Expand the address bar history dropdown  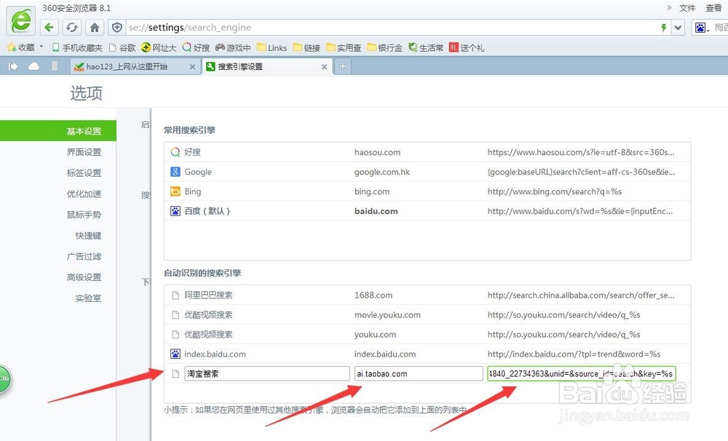678,28
